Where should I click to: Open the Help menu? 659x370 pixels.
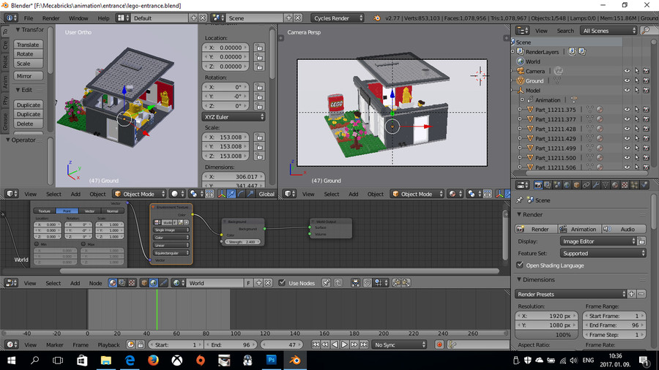(x=103, y=18)
